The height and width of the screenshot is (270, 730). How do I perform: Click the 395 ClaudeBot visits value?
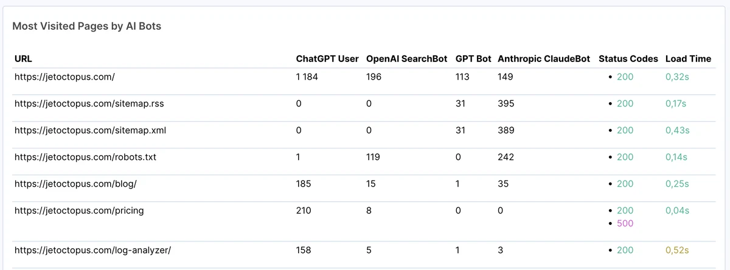[x=506, y=104]
